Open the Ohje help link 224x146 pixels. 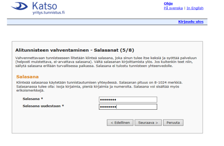click(168, 4)
